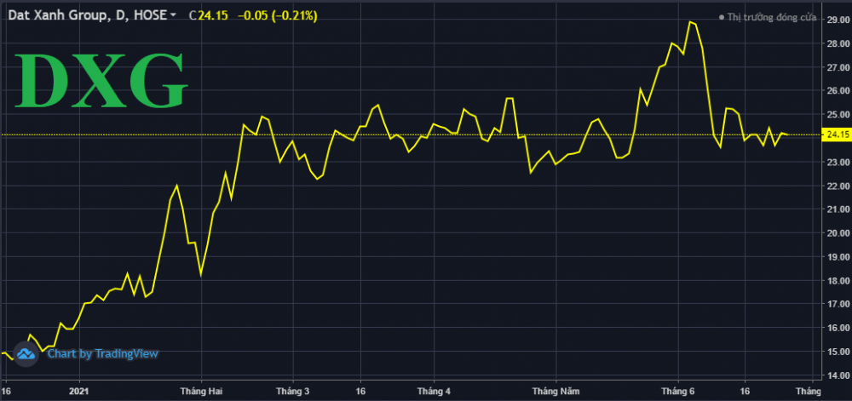
Task: Select the 17.00 price axis label
Action: click(x=837, y=305)
